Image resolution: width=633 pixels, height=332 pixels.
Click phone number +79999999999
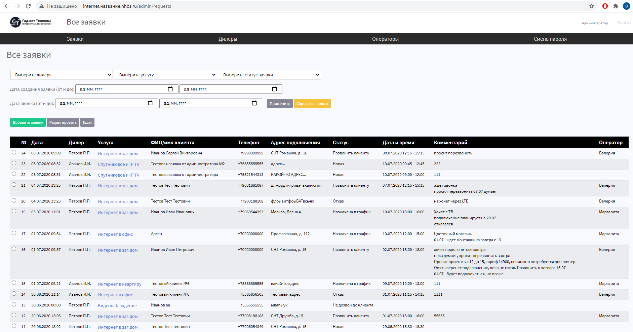click(250, 153)
